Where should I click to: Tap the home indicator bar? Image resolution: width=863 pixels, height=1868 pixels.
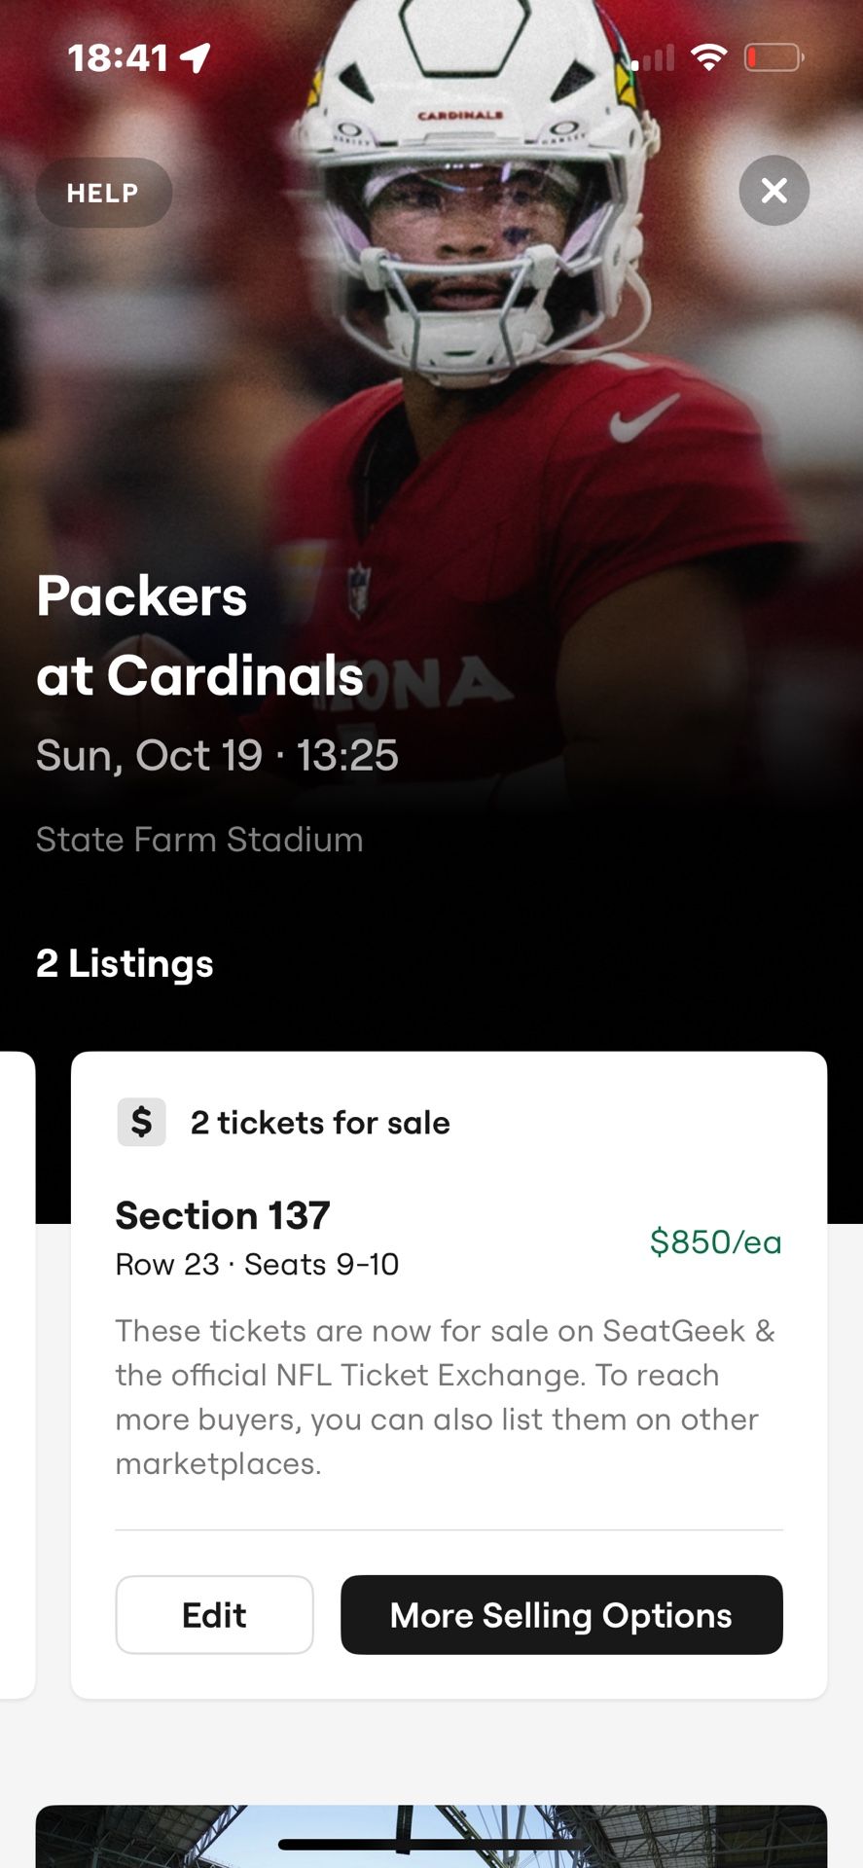431,1844
